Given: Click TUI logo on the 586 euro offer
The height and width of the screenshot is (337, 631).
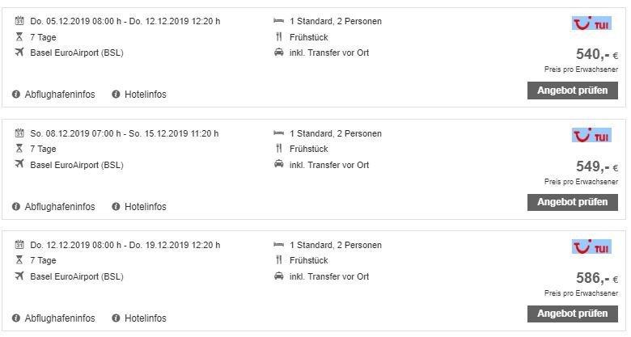Looking at the screenshot, I should 591,246.
